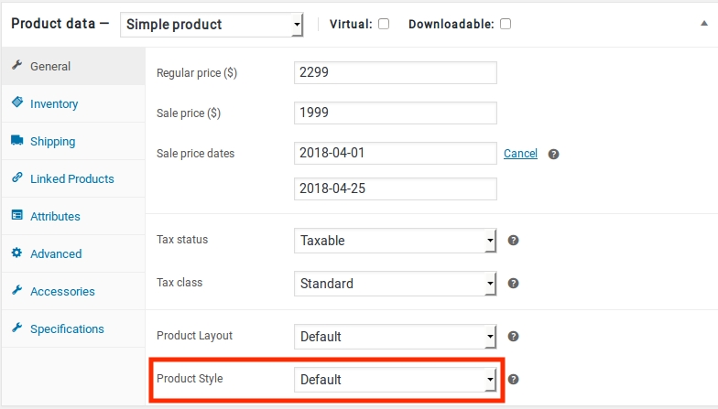Click the help icon next to Tax status

513,241
